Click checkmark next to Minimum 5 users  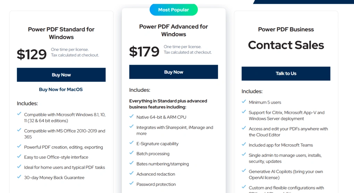click(x=244, y=102)
